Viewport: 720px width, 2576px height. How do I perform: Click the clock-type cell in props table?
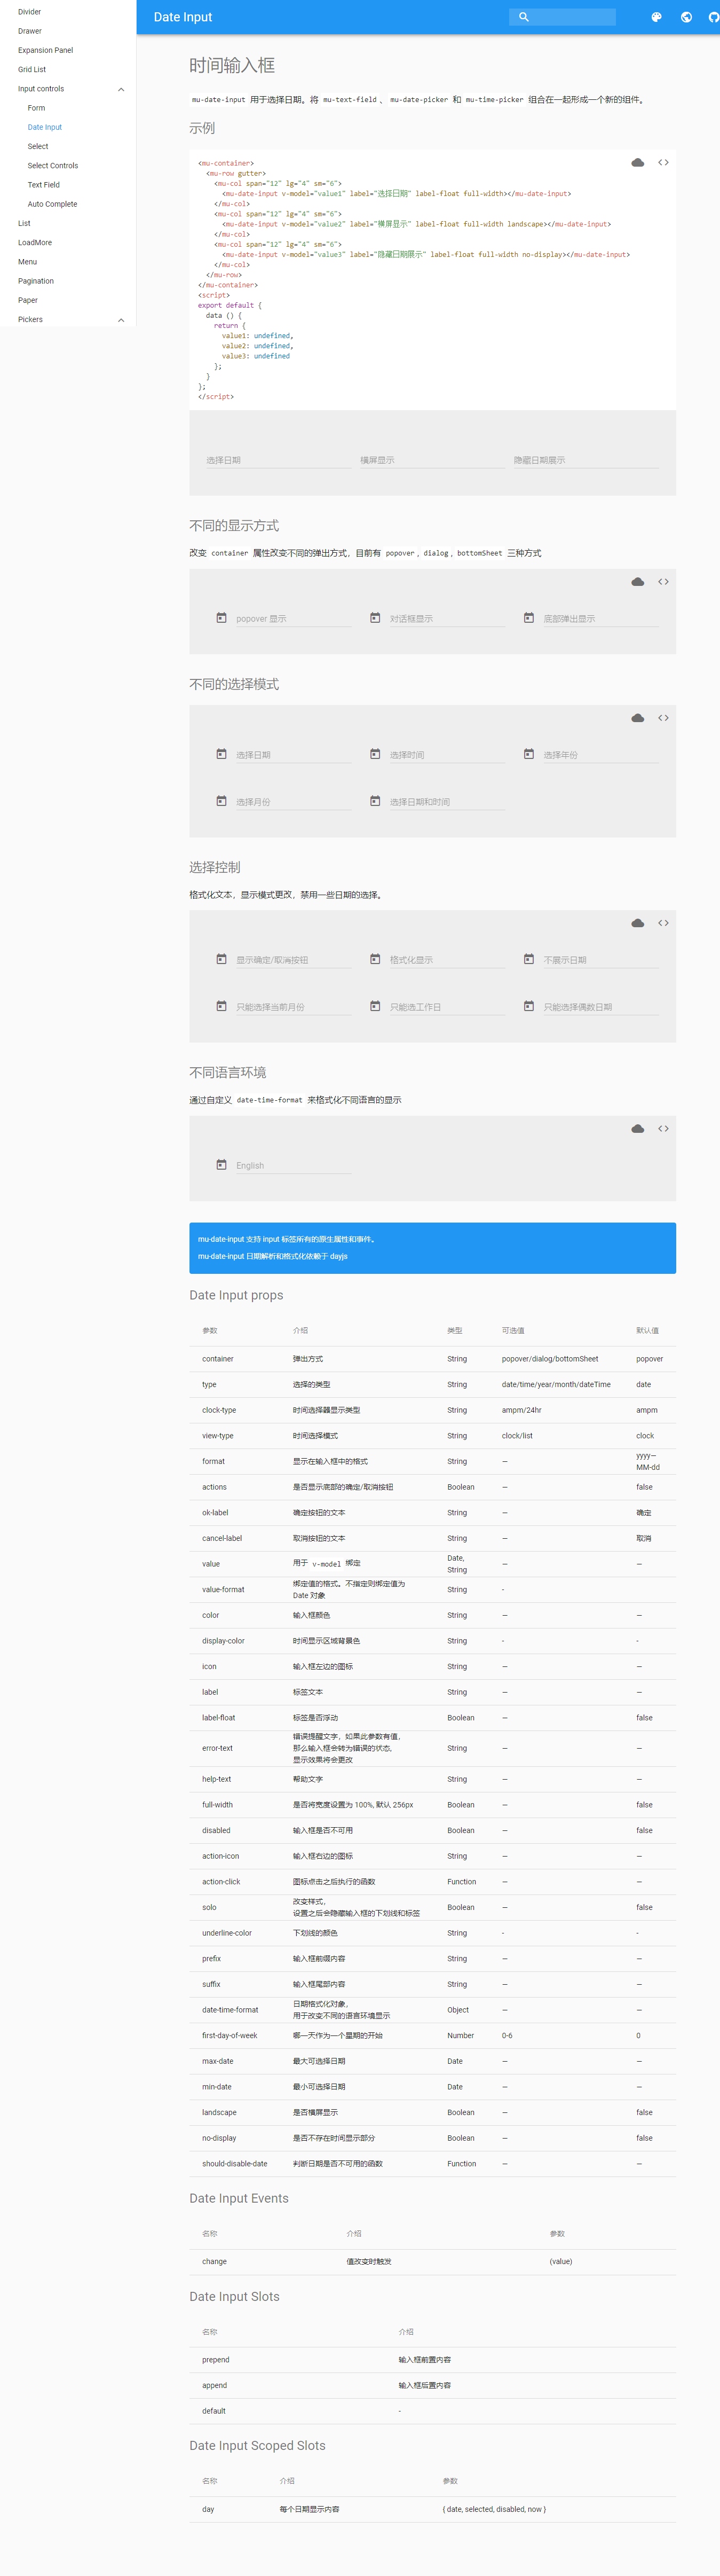220,1410
